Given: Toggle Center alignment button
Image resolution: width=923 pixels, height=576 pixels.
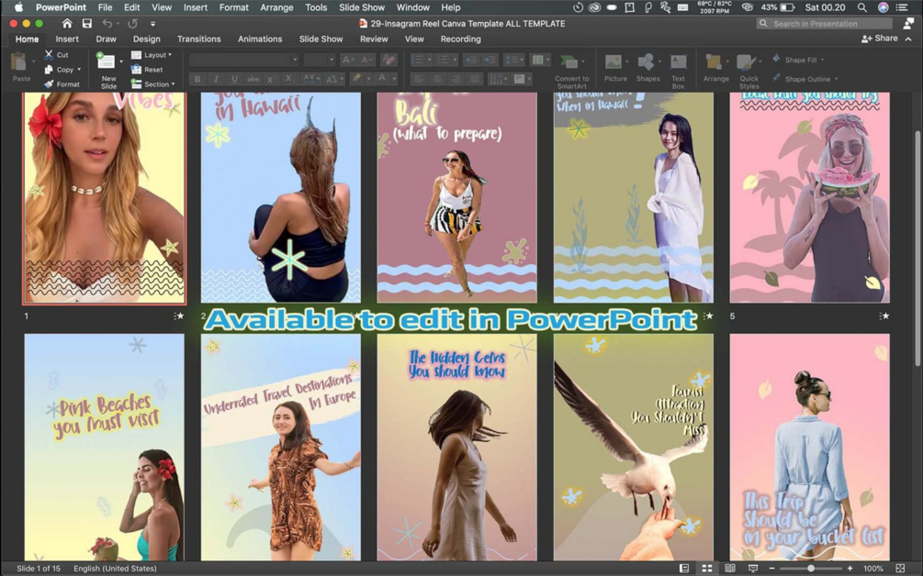Looking at the screenshot, I should tap(437, 79).
